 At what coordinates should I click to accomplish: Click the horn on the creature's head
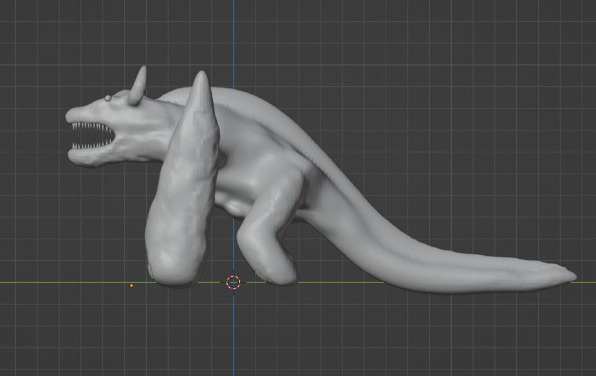point(138,85)
